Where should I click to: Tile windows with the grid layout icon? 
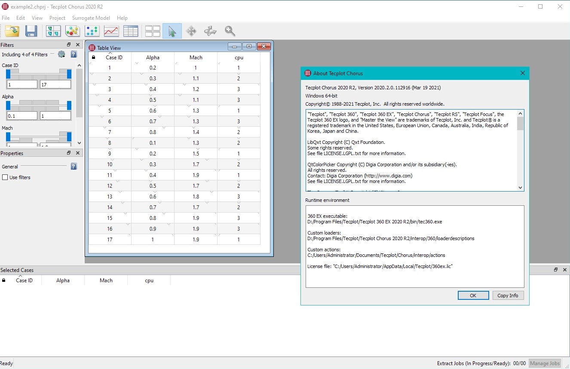tap(153, 31)
